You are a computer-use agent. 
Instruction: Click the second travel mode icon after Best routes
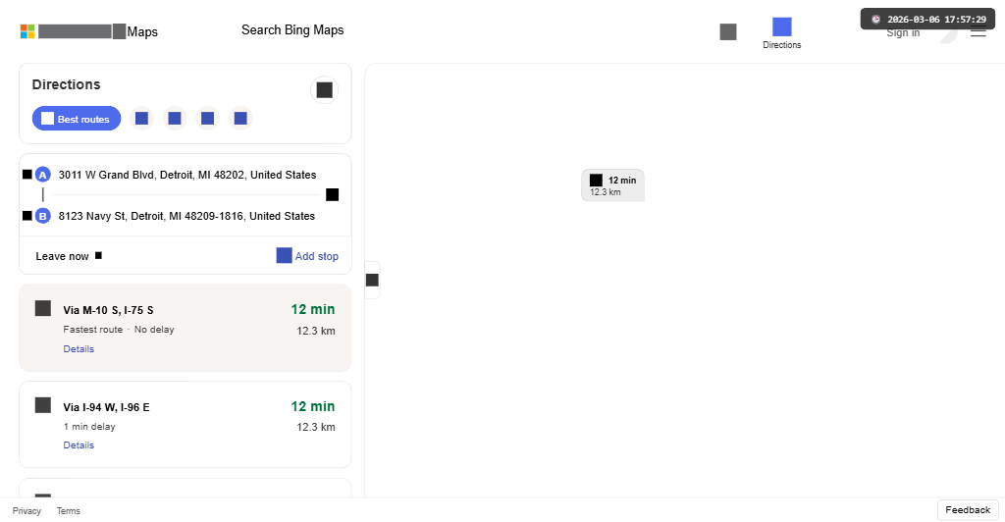pyautogui.click(x=175, y=119)
